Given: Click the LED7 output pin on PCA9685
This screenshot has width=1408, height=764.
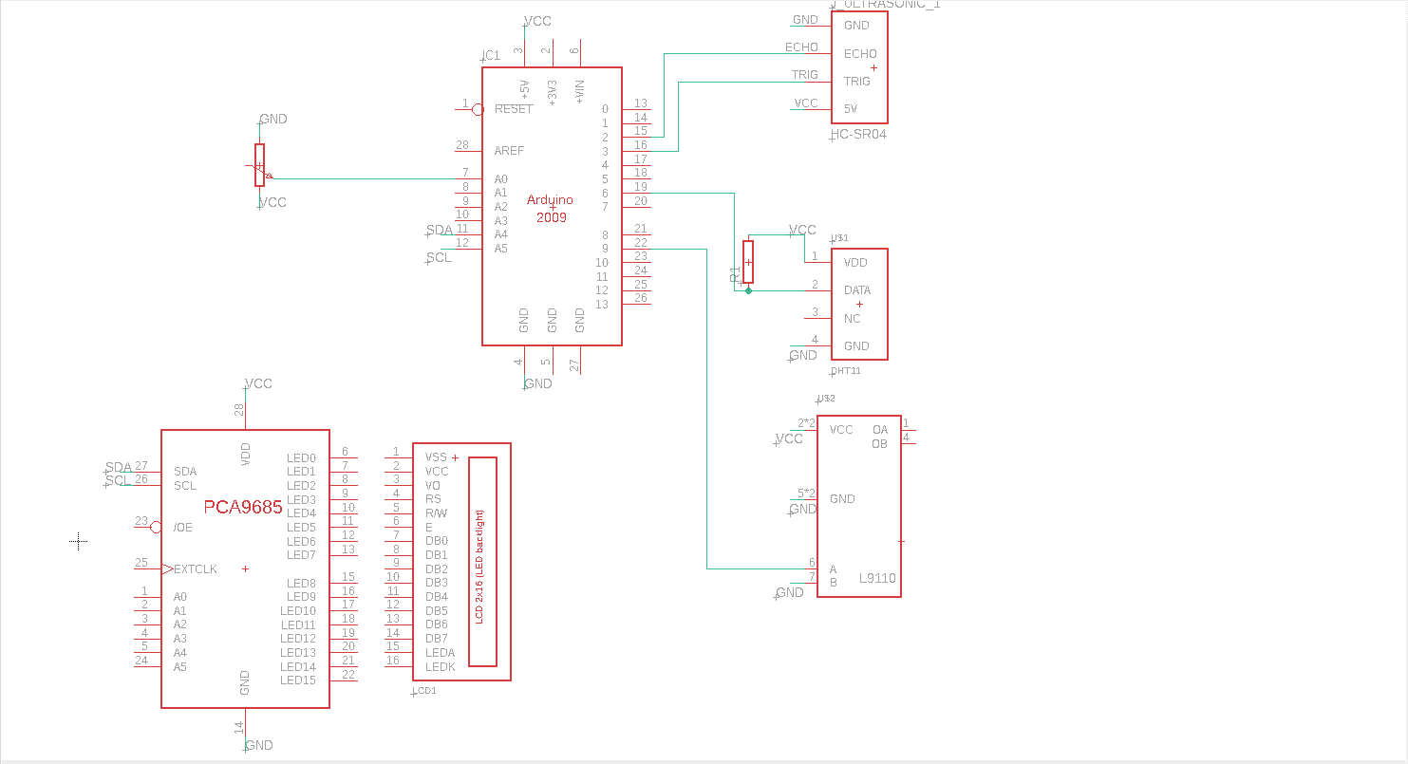Looking at the screenshot, I should tap(301, 555).
